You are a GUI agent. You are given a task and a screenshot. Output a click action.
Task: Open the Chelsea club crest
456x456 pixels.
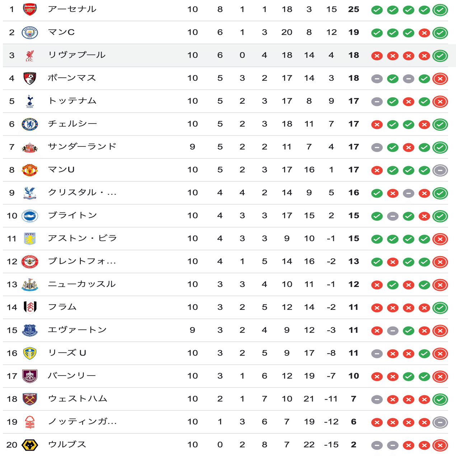click(30, 124)
